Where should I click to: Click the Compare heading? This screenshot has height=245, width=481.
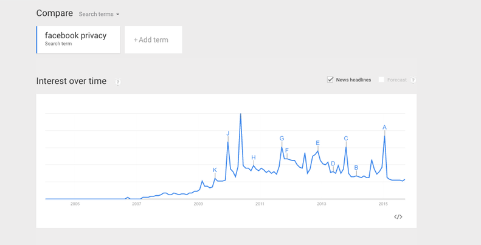pyautogui.click(x=54, y=13)
